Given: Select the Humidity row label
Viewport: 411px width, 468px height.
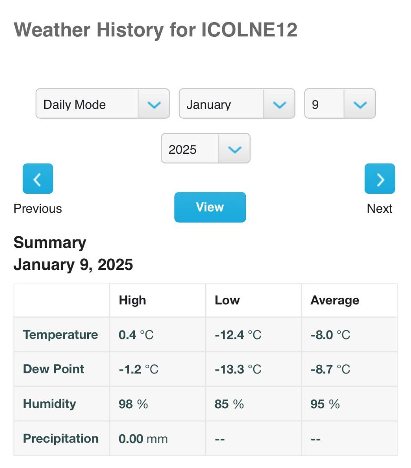Looking at the screenshot, I should 49,403.
